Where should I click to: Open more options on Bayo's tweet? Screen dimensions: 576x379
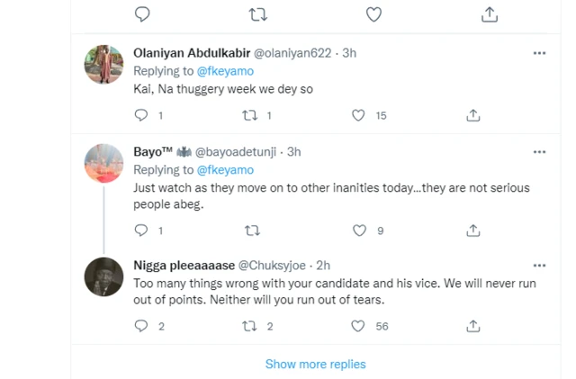pyautogui.click(x=539, y=151)
